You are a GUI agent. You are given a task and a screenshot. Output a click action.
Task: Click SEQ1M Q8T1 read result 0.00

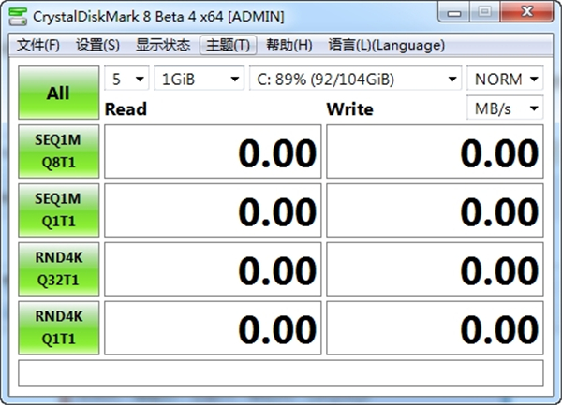[213, 152]
